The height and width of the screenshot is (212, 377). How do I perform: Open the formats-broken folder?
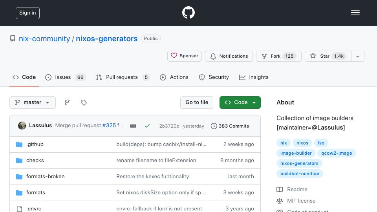(x=46, y=176)
